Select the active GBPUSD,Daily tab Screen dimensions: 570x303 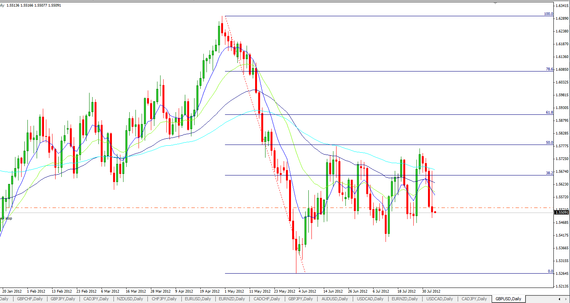point(508,299)
